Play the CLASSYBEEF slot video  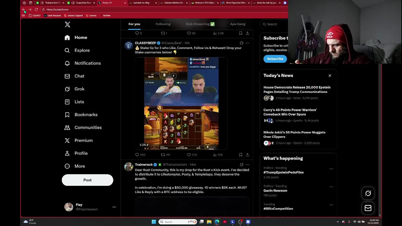(181, 104)
